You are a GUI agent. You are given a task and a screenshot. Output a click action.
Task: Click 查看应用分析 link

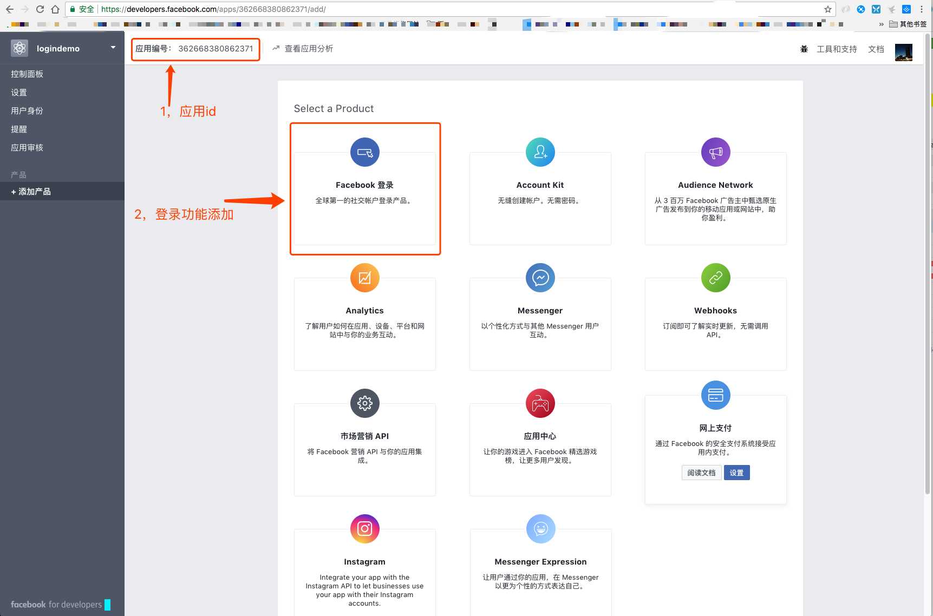[x=303, y=49]
